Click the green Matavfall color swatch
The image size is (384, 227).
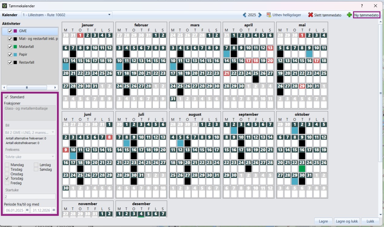15,47
